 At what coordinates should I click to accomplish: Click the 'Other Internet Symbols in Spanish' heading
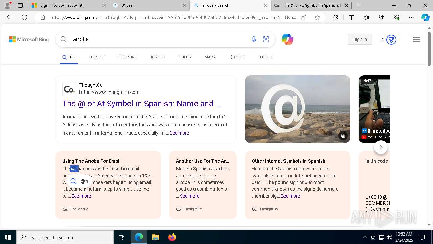[x=289, y=161]
